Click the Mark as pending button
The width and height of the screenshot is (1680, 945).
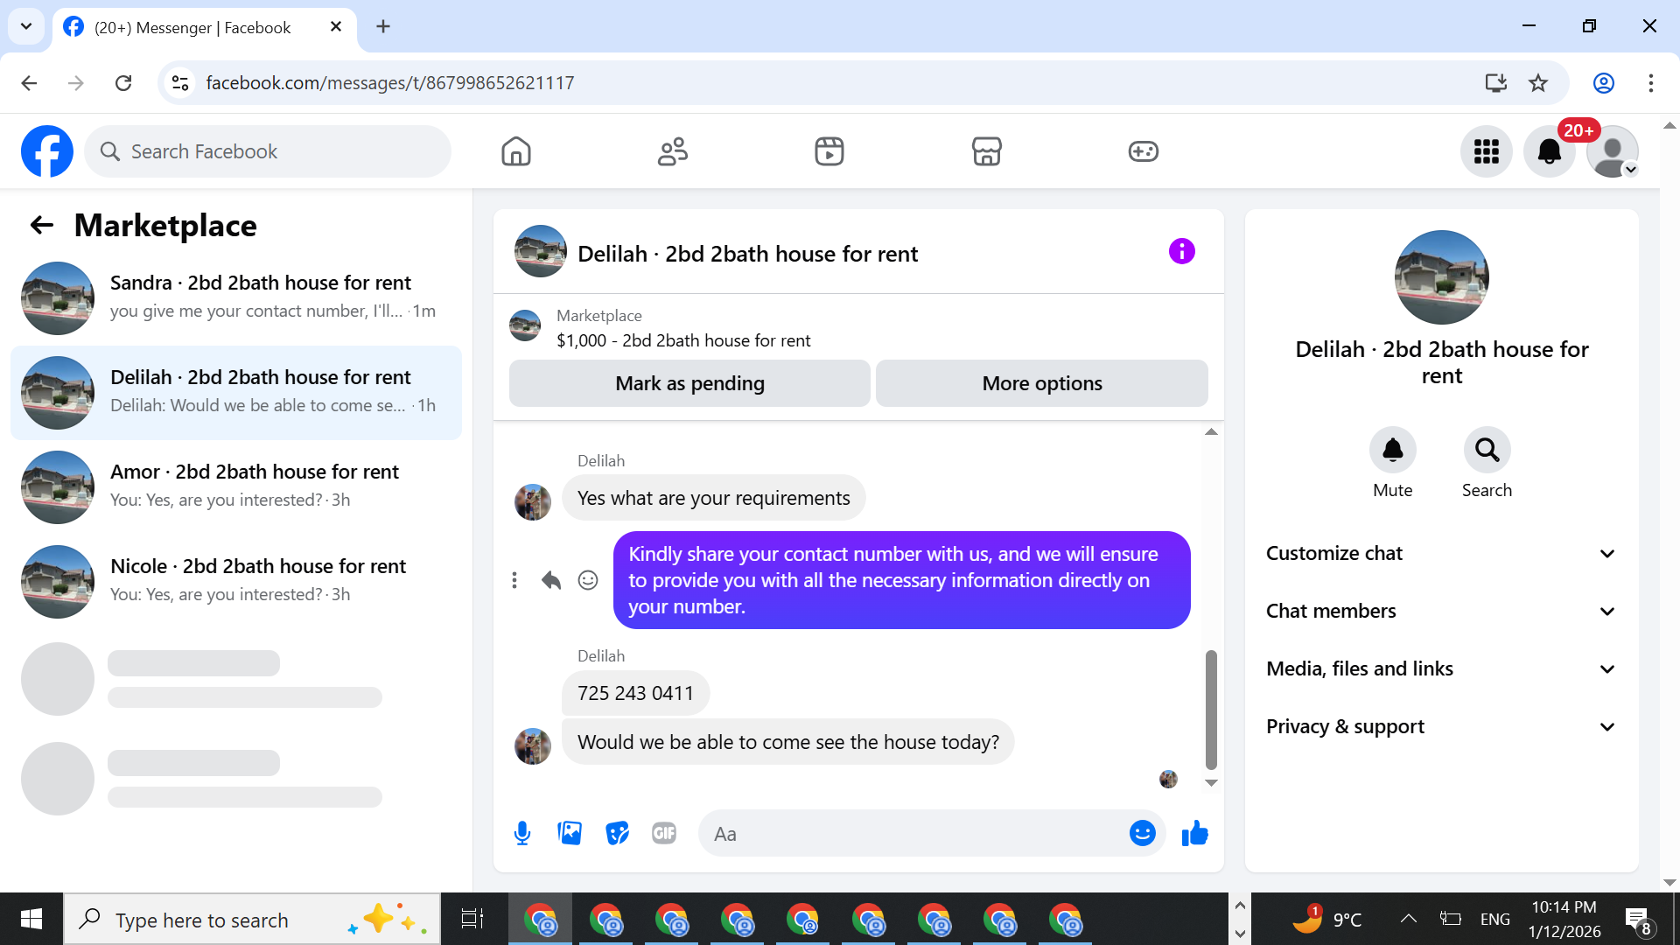(x=689, y=383)
